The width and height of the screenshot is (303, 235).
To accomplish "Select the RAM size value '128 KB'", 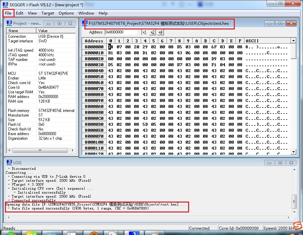I will point(44,101).
